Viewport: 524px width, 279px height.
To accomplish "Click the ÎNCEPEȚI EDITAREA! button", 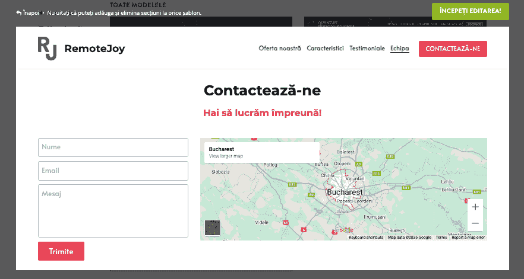I will 470,11.
